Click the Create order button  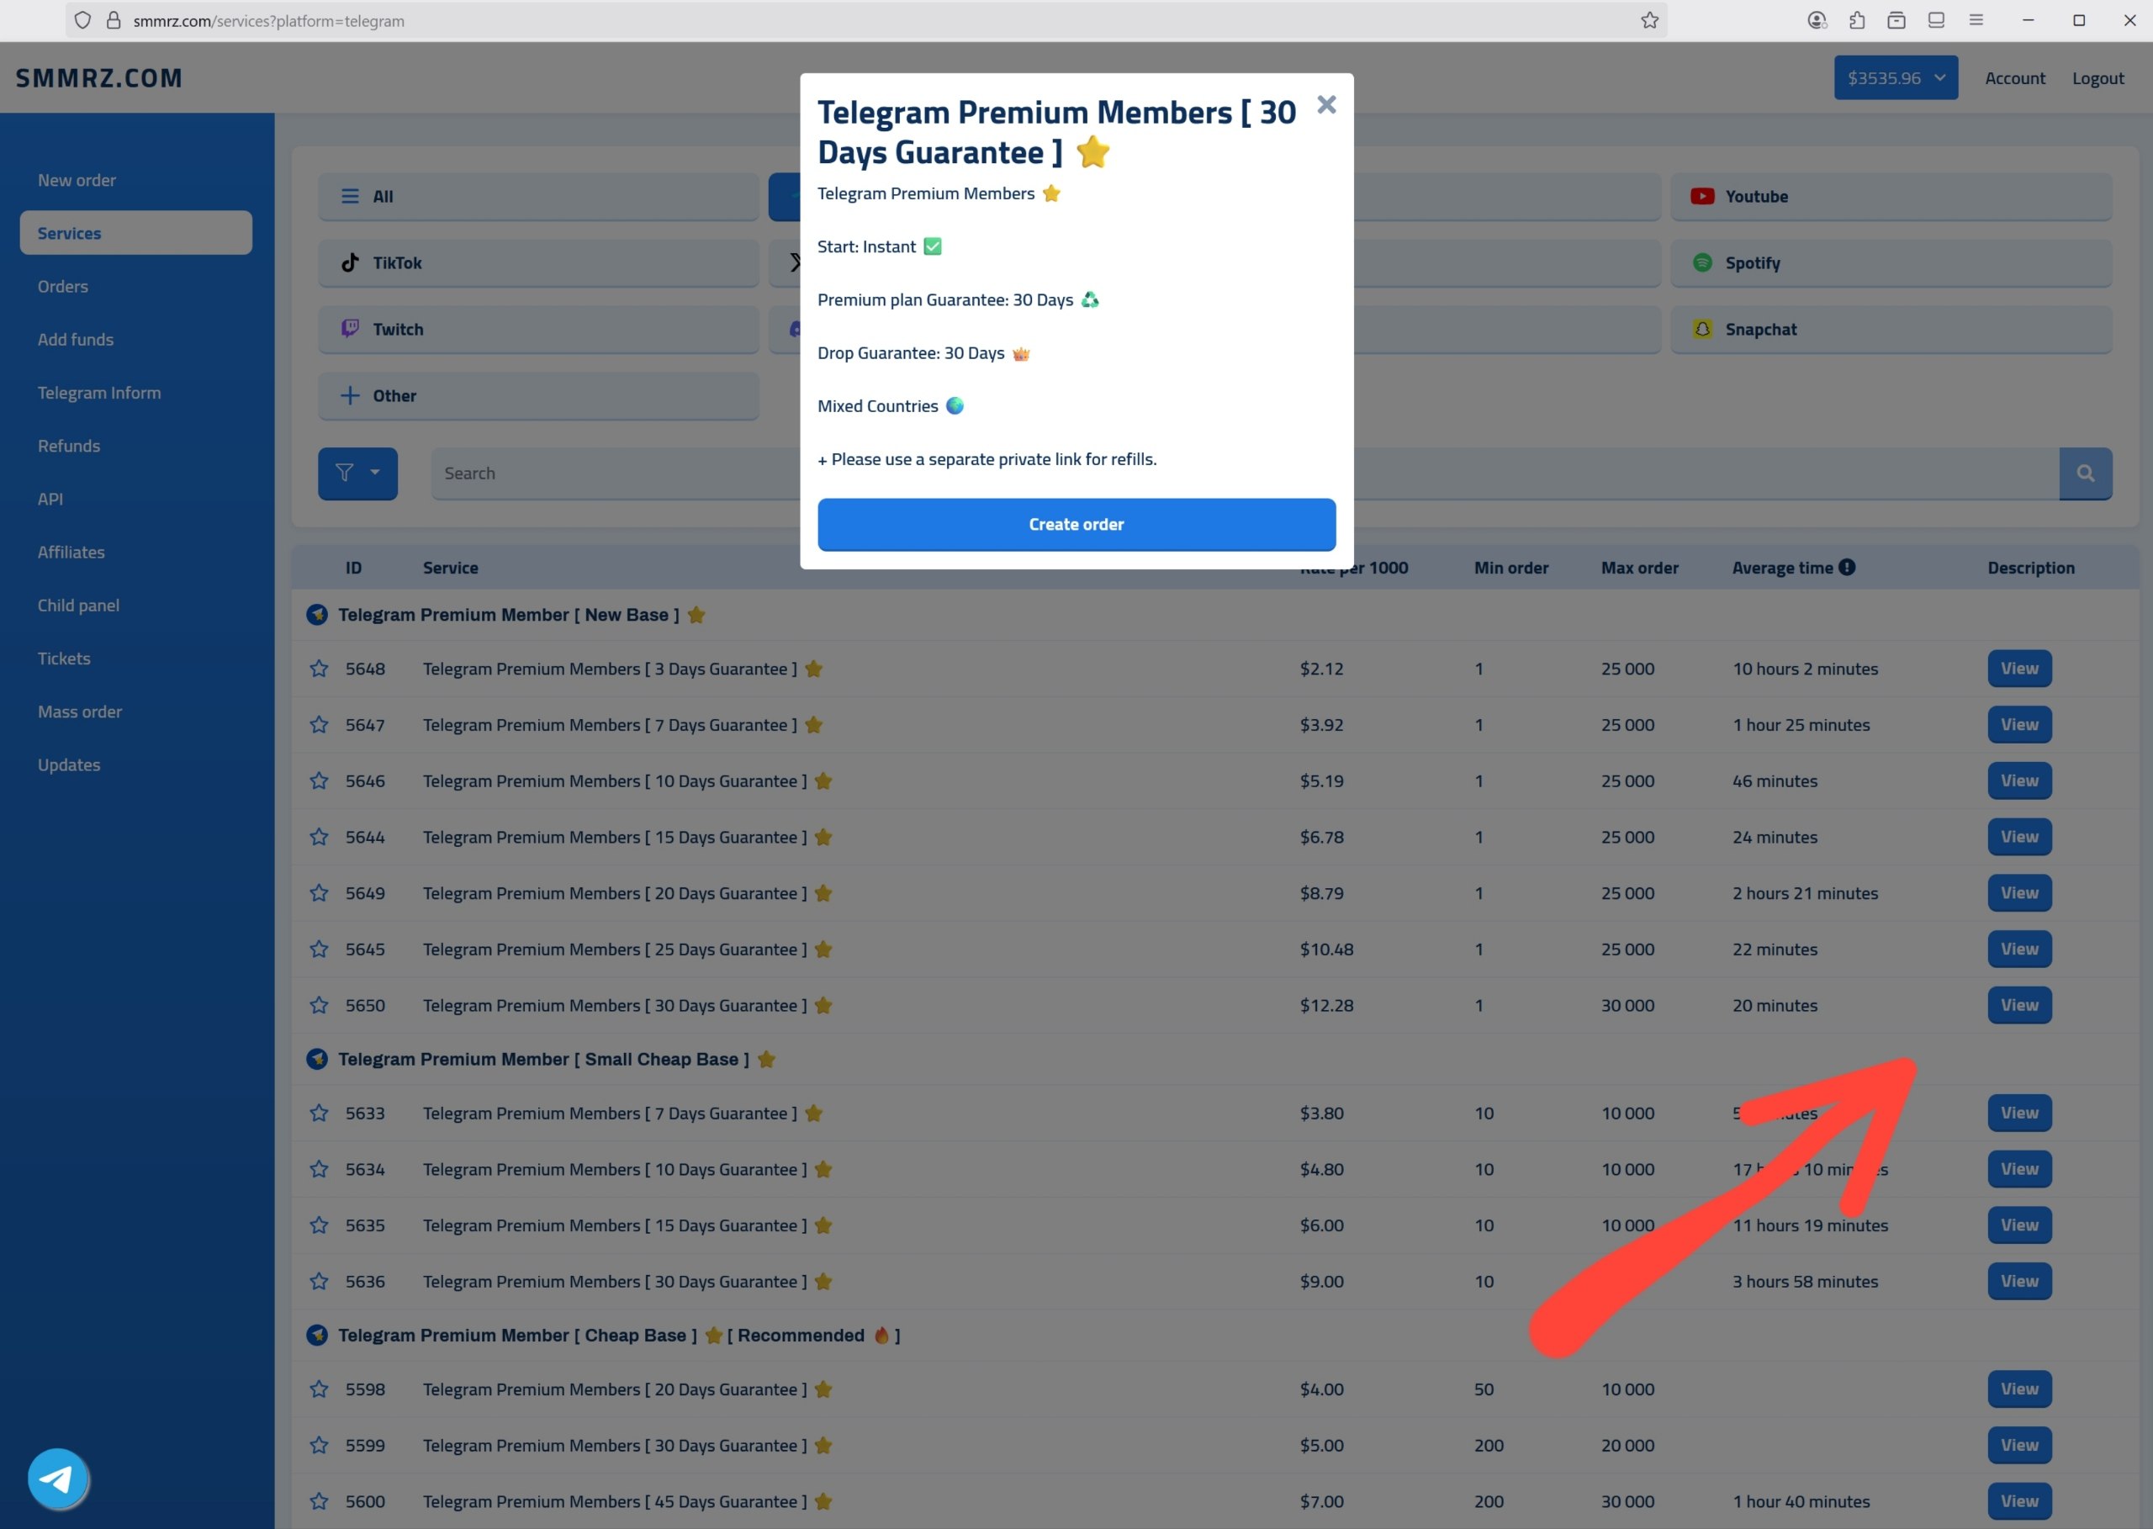1075,525
